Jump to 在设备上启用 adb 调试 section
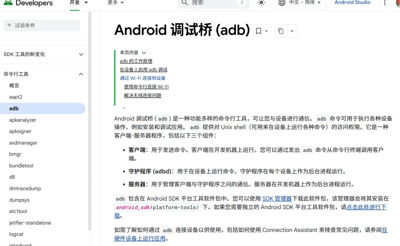 [x=144, y=70]
